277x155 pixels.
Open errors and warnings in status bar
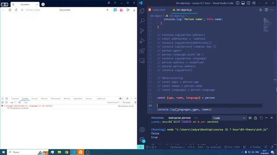(151, 147)
